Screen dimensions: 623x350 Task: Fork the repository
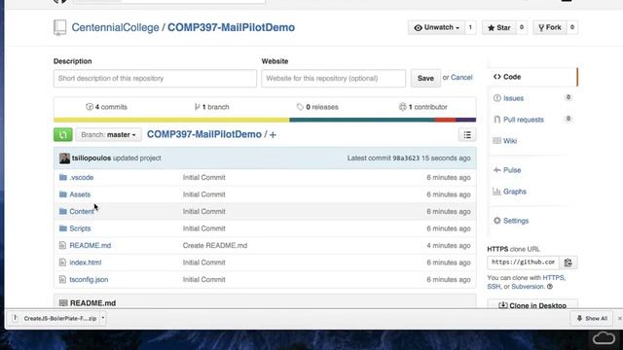[549, 27]
